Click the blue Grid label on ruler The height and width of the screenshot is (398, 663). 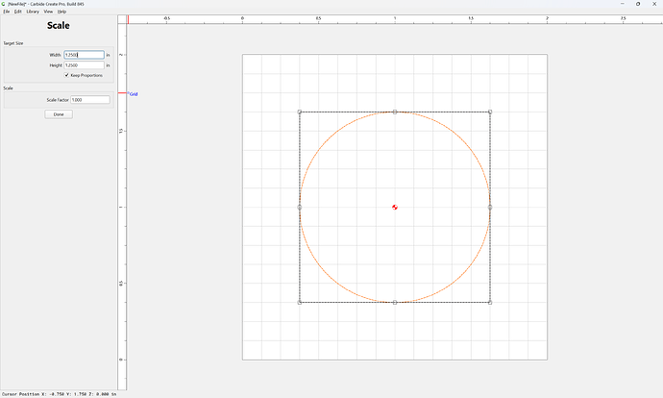134,94
